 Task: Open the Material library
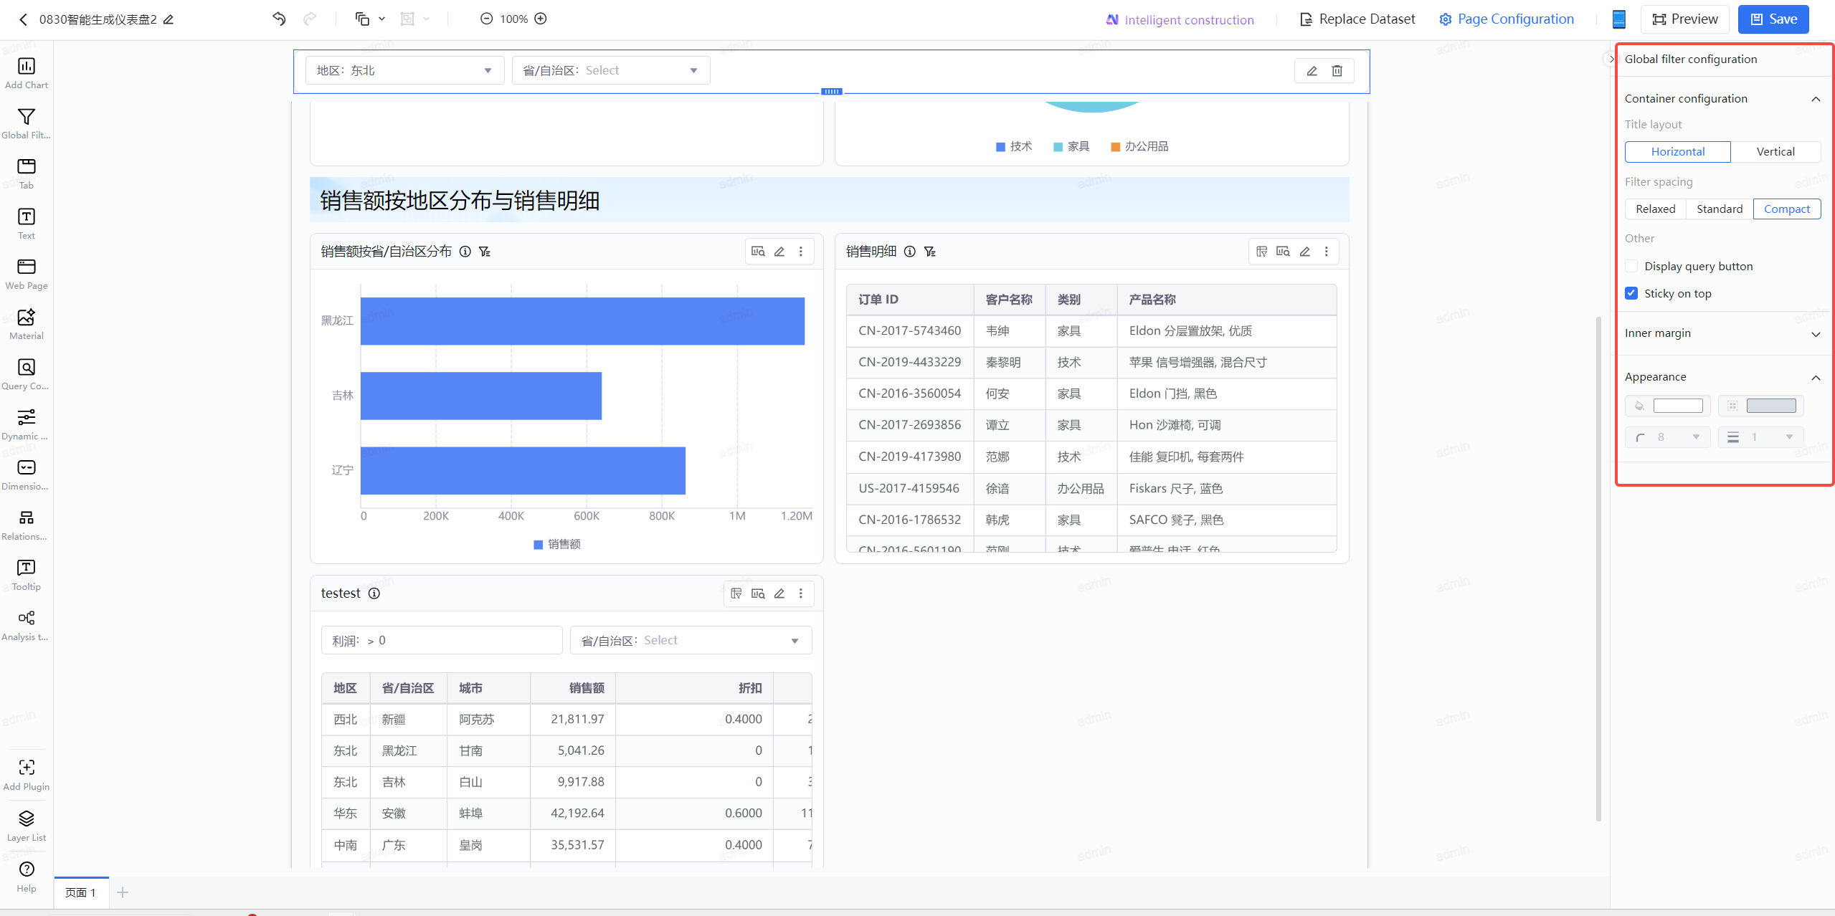pos(27,324)
